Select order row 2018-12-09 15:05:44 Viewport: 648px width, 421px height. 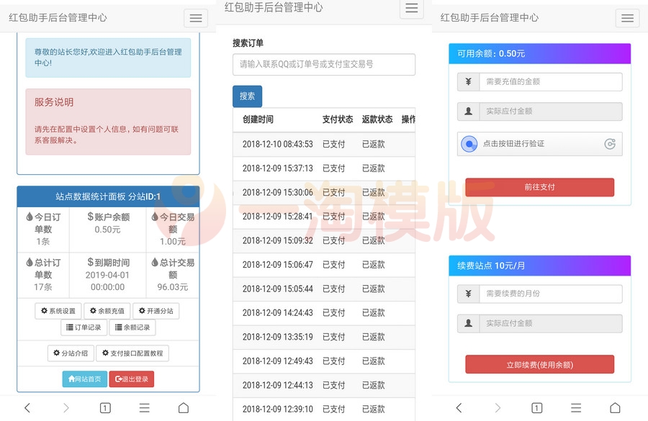[324, 289]
